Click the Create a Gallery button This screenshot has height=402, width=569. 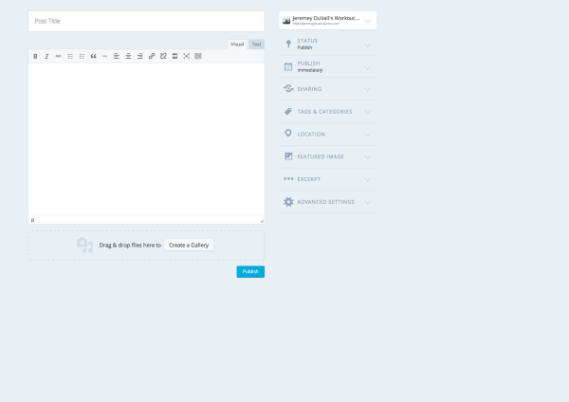pos(189,246)
